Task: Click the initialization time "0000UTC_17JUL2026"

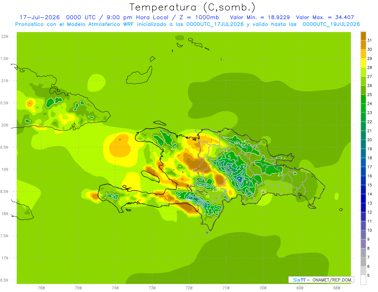Action: [215, 24]
